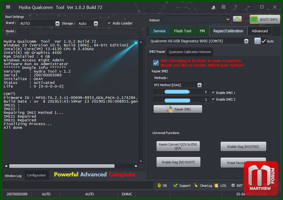Open the help question mark icon

(x=236, y=7)
